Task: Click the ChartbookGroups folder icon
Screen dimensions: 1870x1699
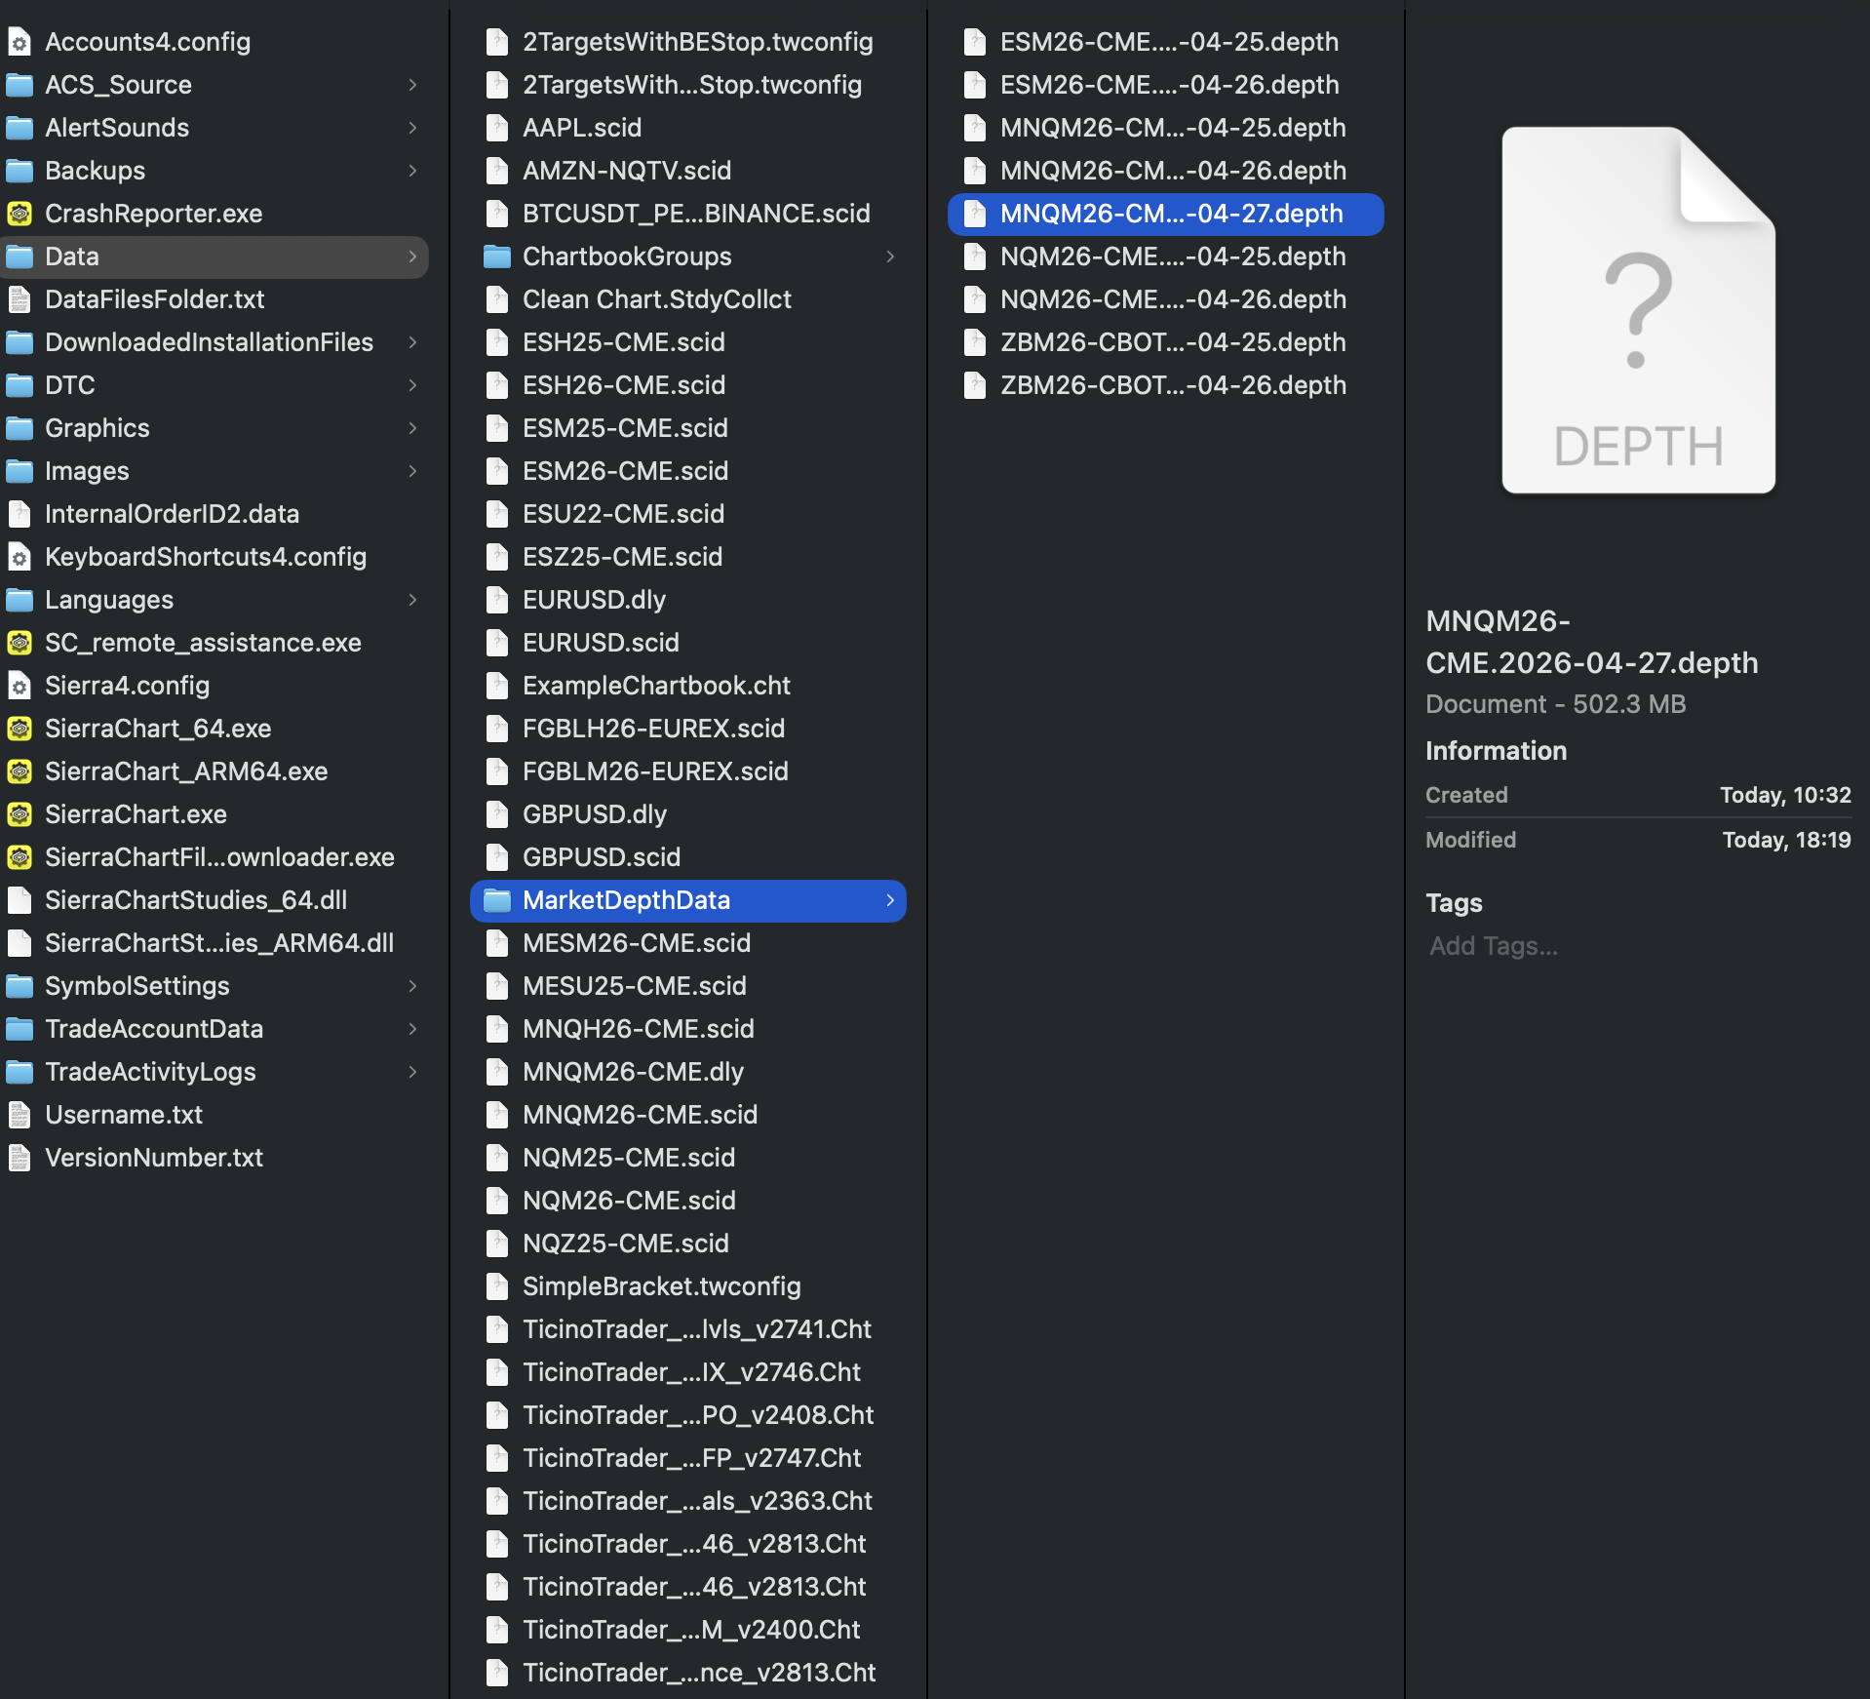Action: [497, 257]
